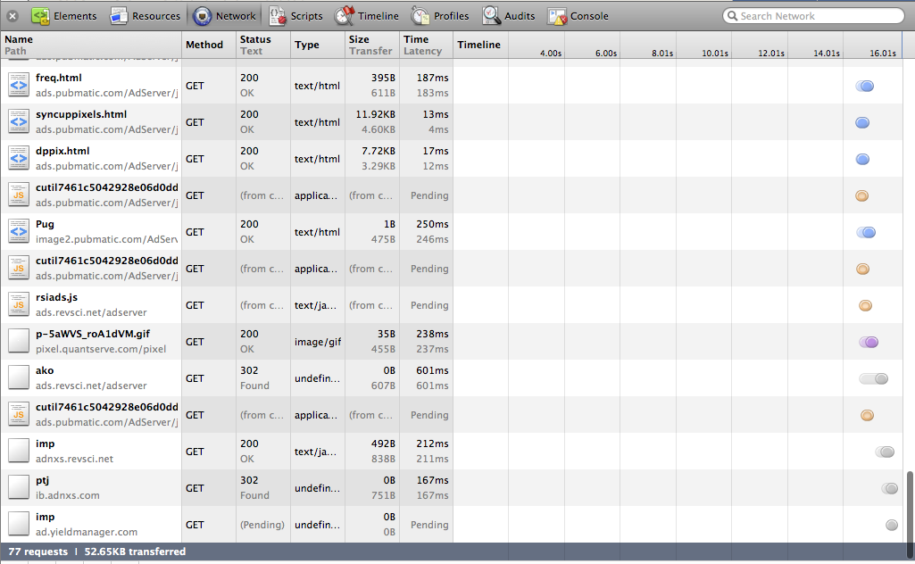Click the freq.html timeline bar
Viewport: 915px width, 564px height.
[x=865, y=87]
